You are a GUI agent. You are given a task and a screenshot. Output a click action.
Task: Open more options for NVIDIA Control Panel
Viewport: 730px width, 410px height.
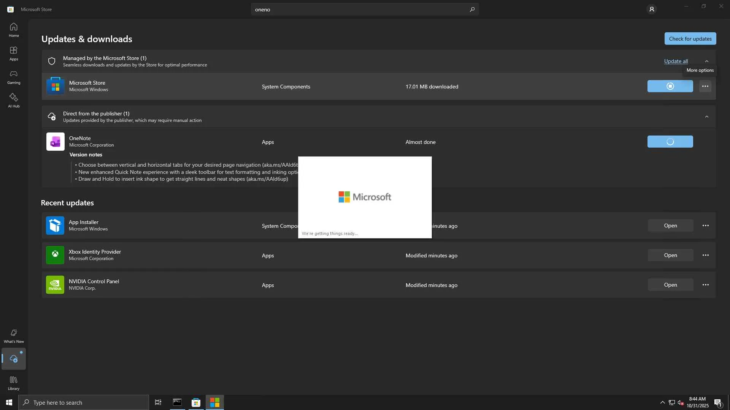point(705,285)
